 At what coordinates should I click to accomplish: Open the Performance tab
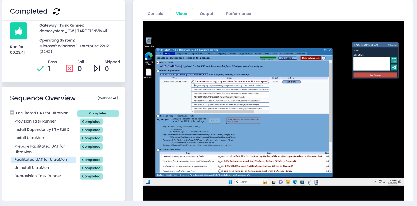click(x=238, y=14)
